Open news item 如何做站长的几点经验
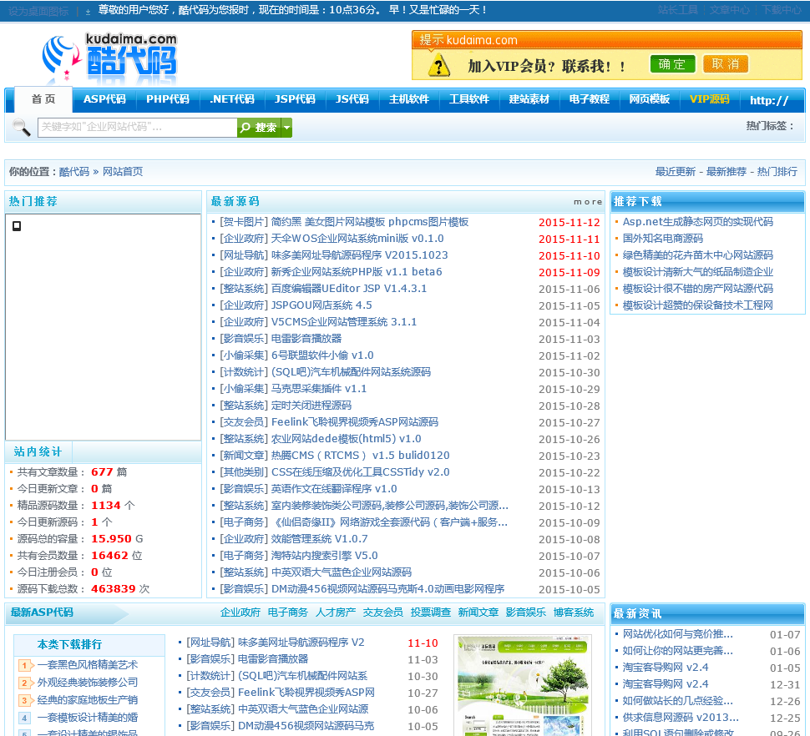Image resolution: width=810 pixels, height=736 pixels. (678, 701)
